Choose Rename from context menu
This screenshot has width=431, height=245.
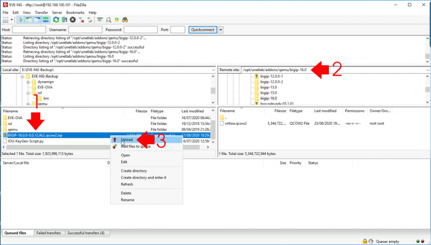(146, 200)
